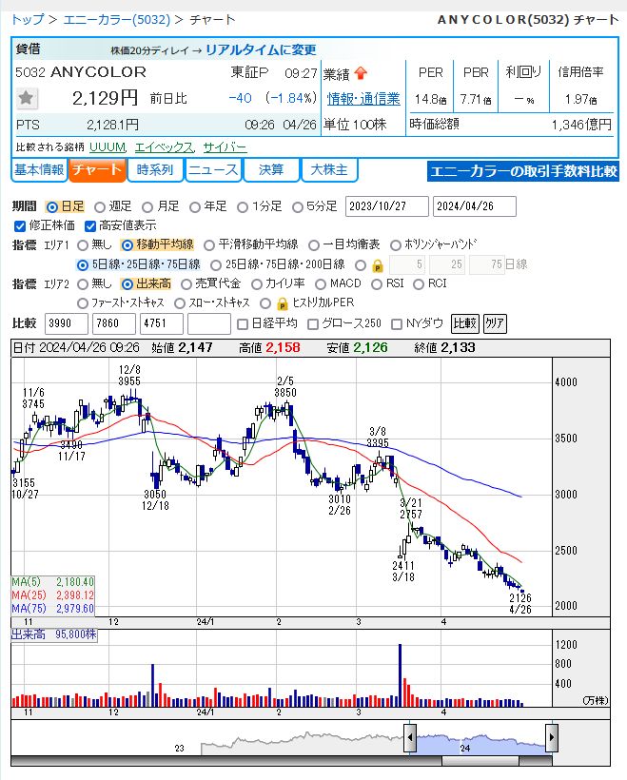Open the 大株主 tab
627x780 pixels.
tap(329, 170)
